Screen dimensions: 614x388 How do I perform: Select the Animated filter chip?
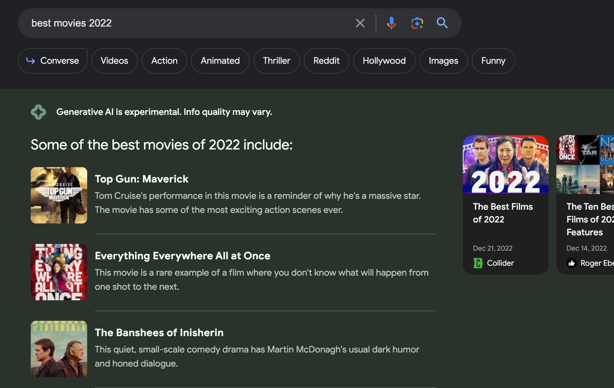(220, 61)
